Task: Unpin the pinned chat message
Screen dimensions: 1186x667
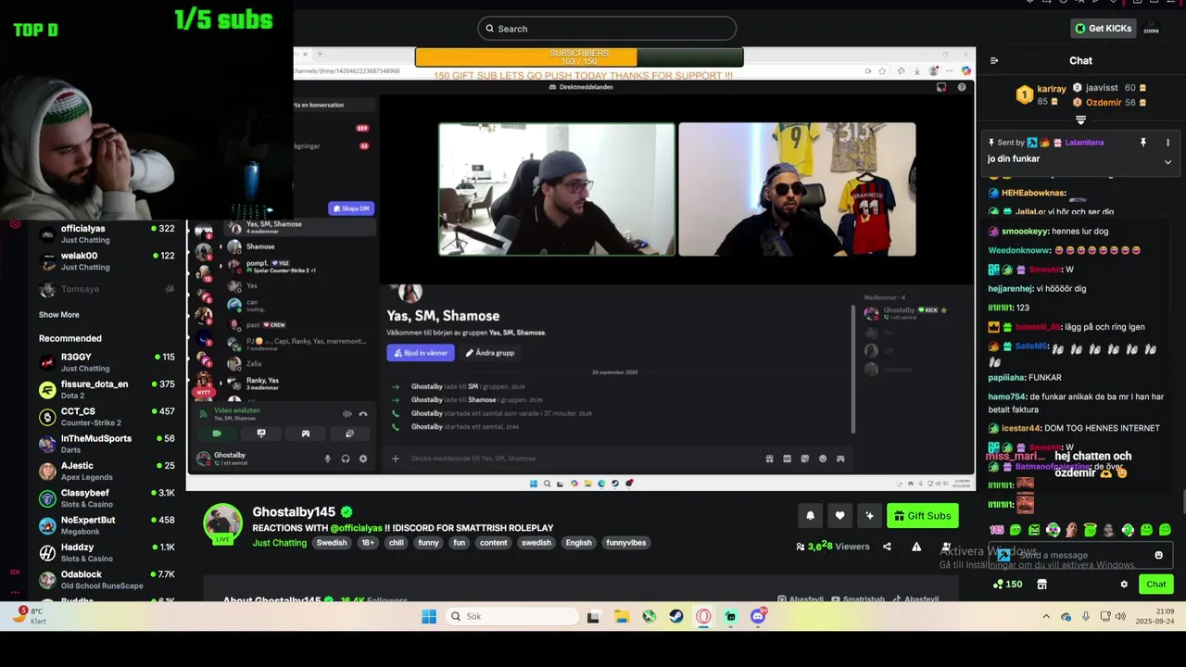Action: [x=1142, y=143]
